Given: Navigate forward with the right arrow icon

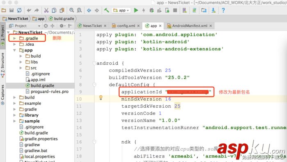Looking at the screenshot, I should coord(97,10).
